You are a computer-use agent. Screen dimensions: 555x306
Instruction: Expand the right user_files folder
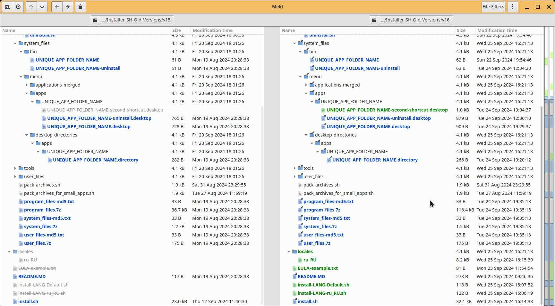(295, 177)
